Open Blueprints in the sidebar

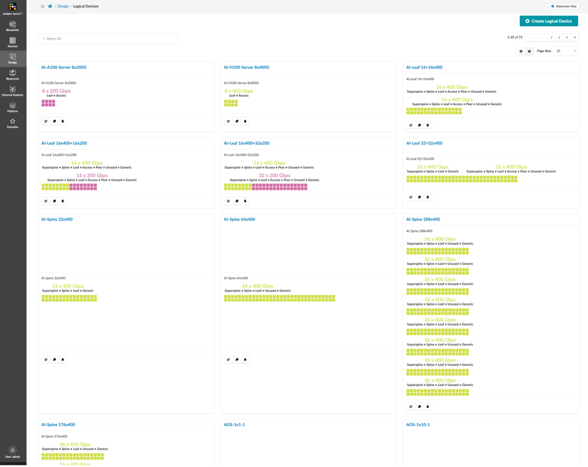point(13,26)
